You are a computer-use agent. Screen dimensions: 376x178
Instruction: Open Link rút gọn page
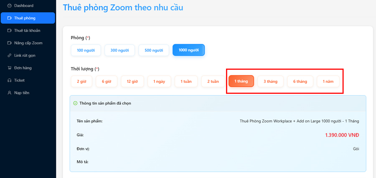(28, 56)
